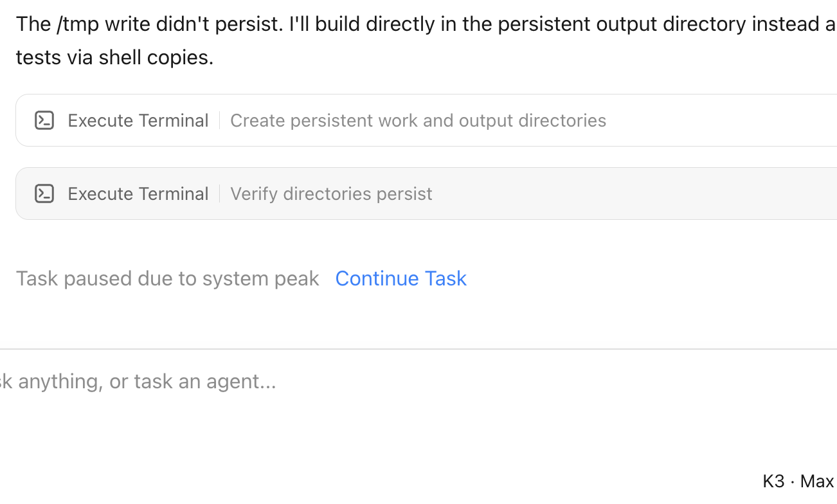Open the K3 · Max model selector
The image size is (837, 504).
tap(798, 481)
